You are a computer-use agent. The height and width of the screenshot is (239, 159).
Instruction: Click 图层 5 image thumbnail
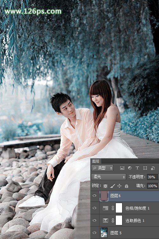pyautogui.click(x=104, y=233)
